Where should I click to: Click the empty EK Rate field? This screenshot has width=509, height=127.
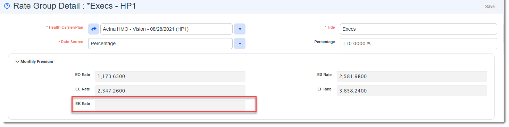(x=170, y=105)
